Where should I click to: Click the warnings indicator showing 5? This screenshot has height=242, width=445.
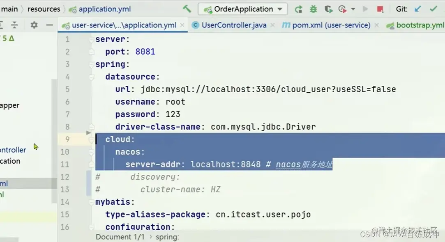tap(8, 38)
